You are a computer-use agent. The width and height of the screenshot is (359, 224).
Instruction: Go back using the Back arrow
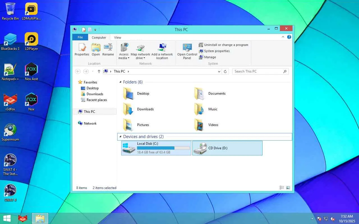(x=78, y=71)
